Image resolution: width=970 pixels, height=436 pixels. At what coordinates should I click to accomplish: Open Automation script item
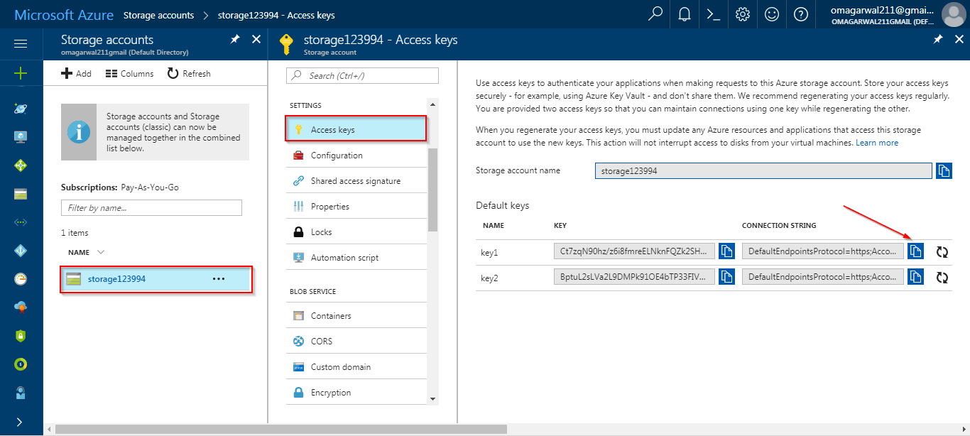pos(356,258)
